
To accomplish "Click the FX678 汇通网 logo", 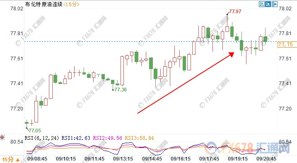I will [x=247, y=148].
